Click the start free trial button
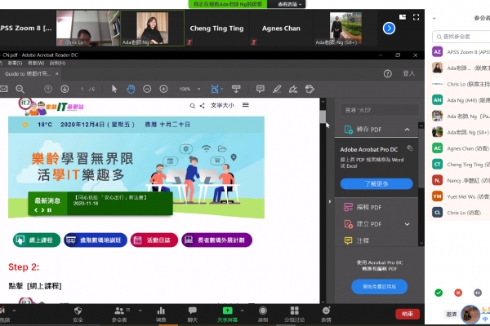Viewport: 490px width, 326px height. 380,286
